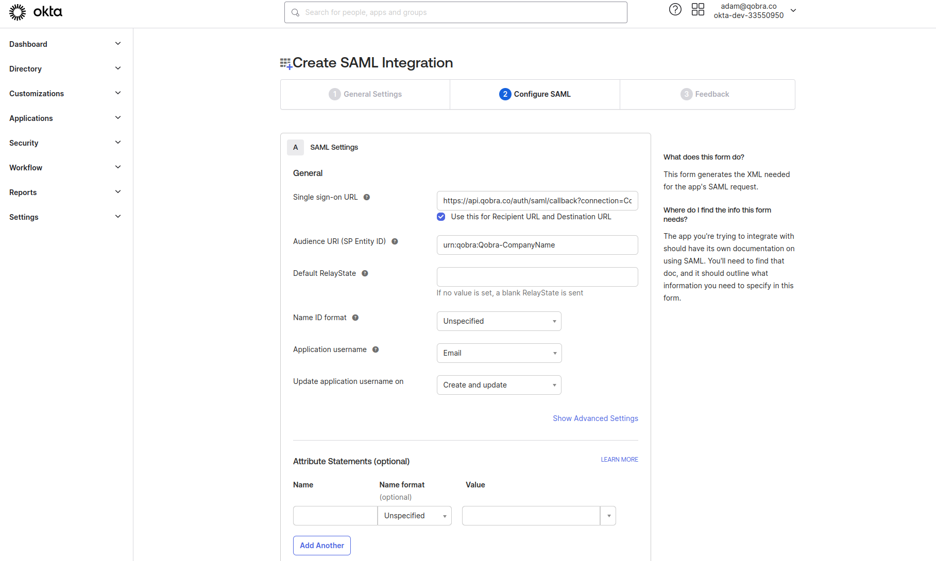The width and height of the screenshot is (936, 561).
Task: Click the Create SAML Integration grid icon
Action: [286, 63]
